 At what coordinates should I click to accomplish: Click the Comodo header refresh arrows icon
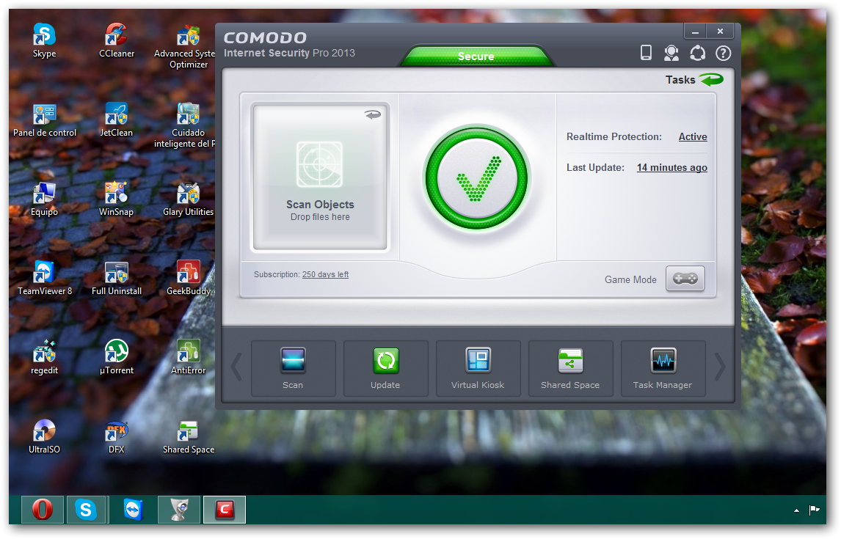pos(697,53)
